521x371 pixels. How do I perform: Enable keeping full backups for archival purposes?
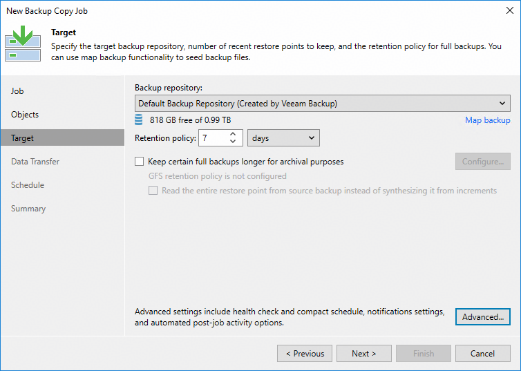pos(140,162)
